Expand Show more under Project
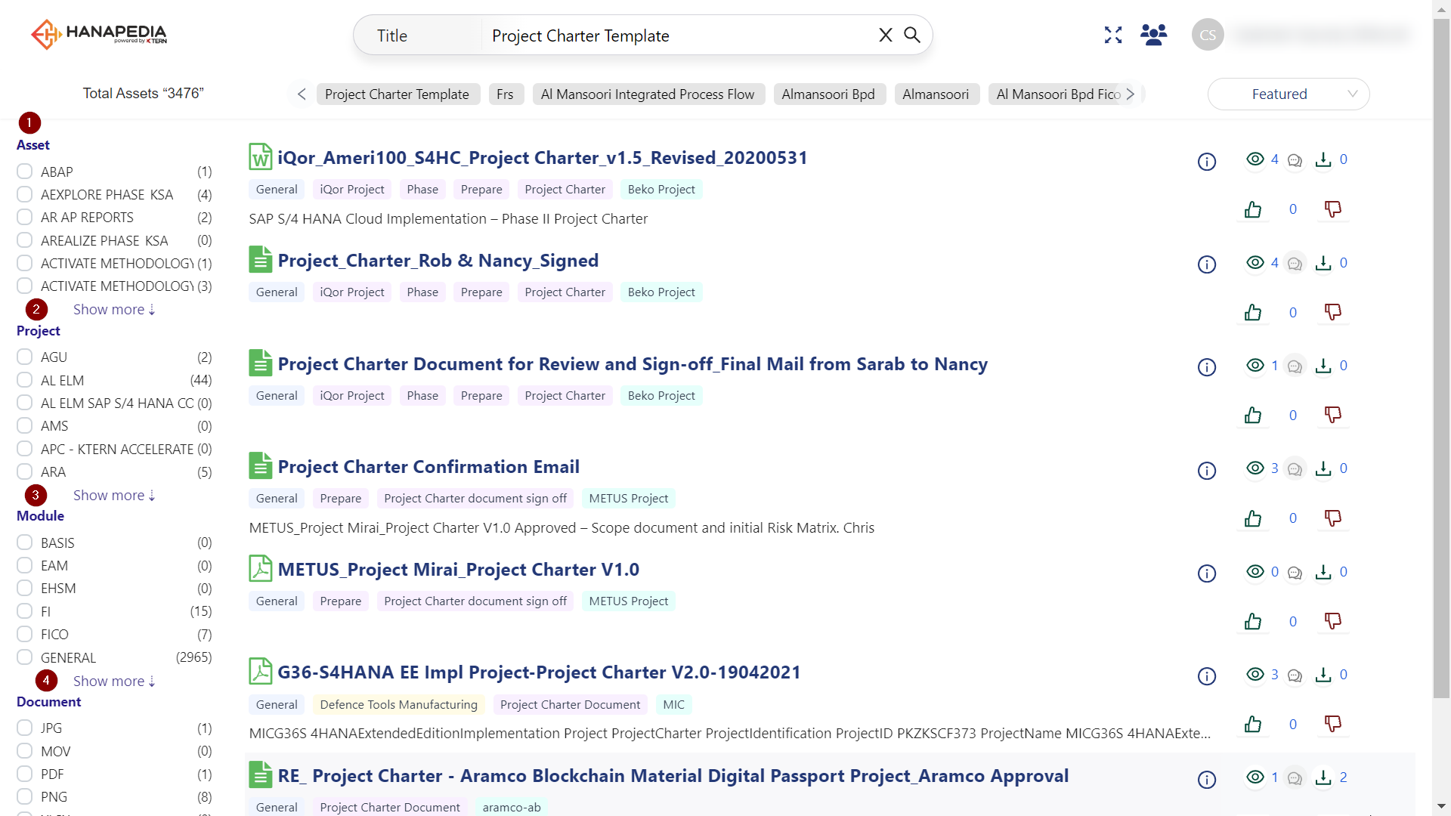 pos(114,496)
